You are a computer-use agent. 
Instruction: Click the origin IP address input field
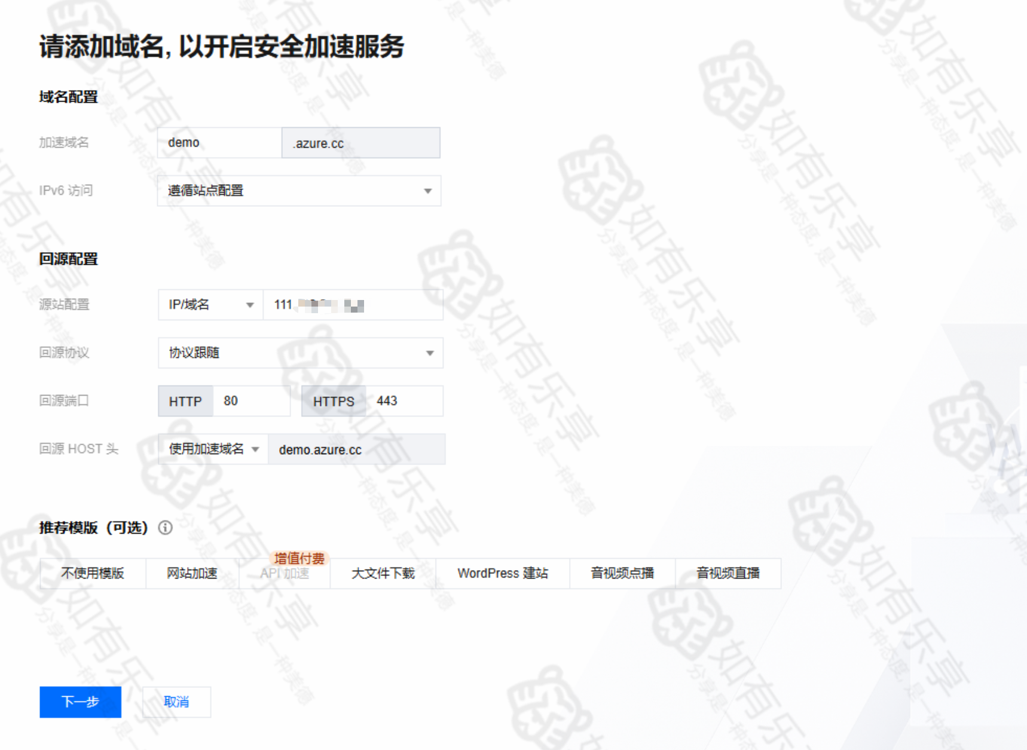[x=353, y=305]
